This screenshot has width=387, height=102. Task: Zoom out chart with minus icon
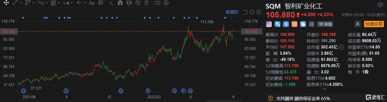point(252,12)
